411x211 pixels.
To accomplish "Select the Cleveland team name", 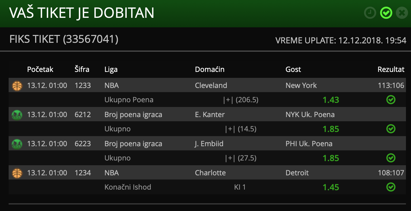I will click(x=211, y=86).
